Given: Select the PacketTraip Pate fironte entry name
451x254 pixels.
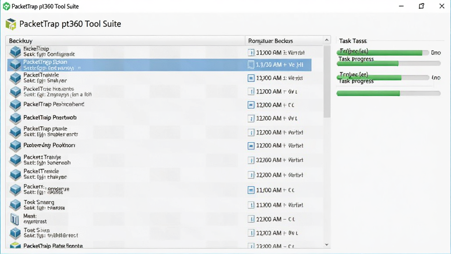Looking at the screenshot, I should pos(53,246).
